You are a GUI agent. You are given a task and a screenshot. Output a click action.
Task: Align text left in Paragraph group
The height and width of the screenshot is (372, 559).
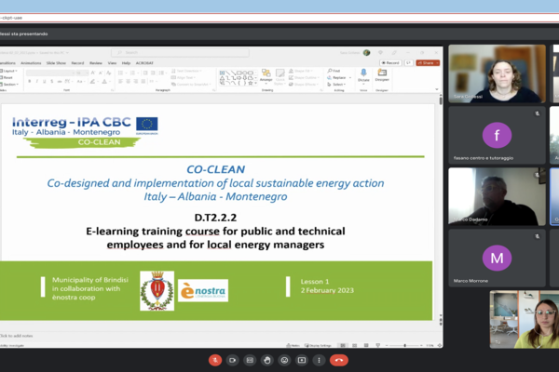pos(120,82)
